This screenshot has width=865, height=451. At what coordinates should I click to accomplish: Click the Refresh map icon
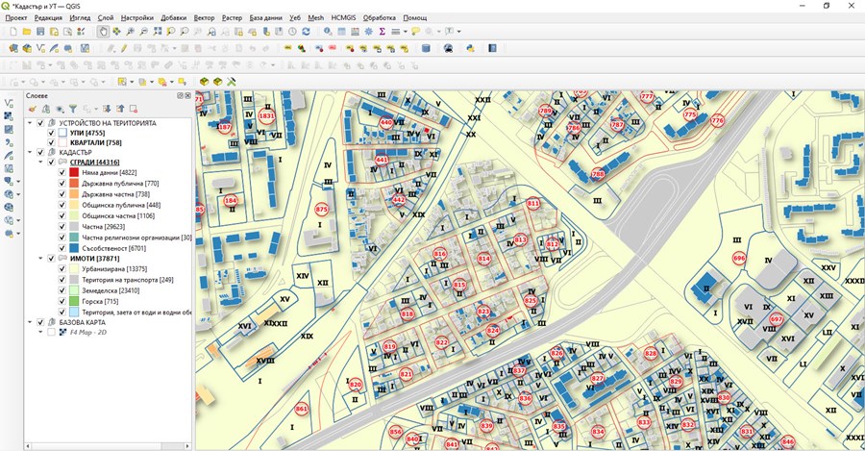point(307,32)
